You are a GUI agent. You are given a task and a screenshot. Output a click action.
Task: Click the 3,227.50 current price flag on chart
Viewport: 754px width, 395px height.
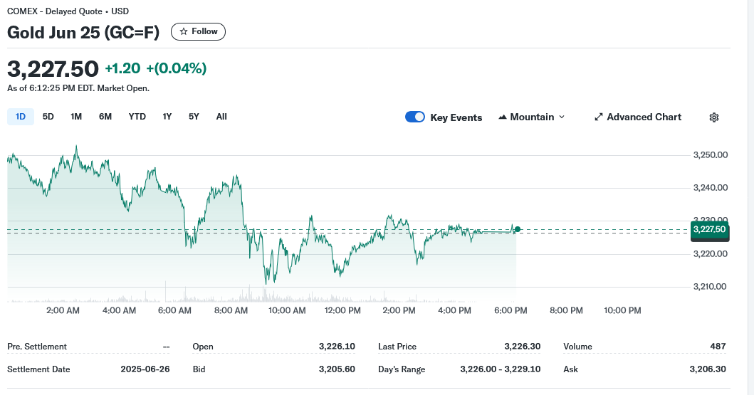pos(710,230)
